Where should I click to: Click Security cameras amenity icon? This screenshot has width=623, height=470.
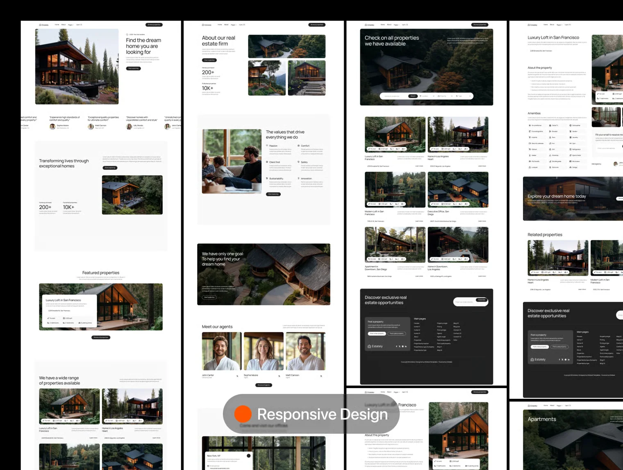click(x=530, y=143)
